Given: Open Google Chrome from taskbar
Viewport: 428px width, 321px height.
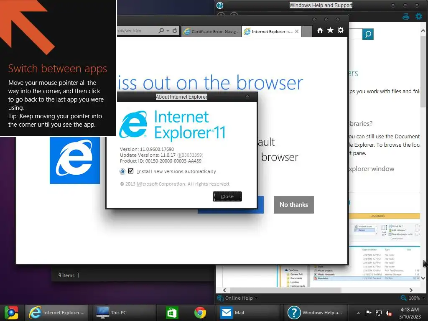Looking at the screenshot, I should pyautogui.click(x=200, y=313).
